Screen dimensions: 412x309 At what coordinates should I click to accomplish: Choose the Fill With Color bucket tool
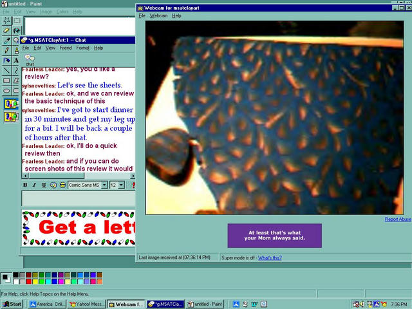tap(17, 30)
